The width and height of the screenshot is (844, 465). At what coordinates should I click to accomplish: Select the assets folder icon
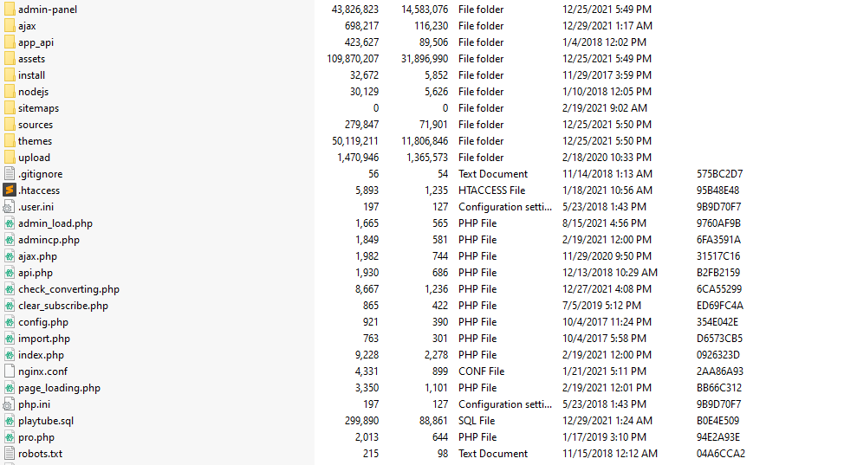click(x=10, y=59)
